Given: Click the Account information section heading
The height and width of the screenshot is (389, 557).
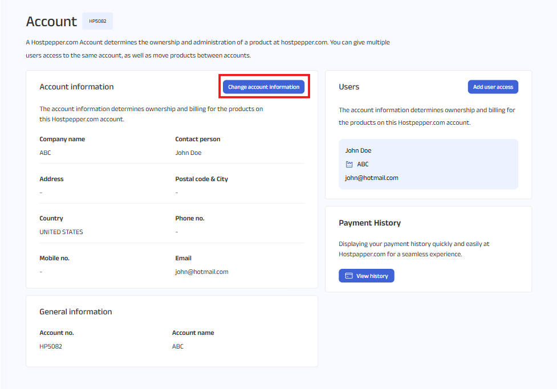Looking at the screenshot, I should click(x=76, y=87).
